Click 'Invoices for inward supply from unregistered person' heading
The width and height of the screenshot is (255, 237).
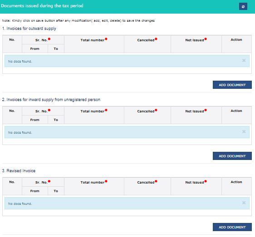pos(51,100)
